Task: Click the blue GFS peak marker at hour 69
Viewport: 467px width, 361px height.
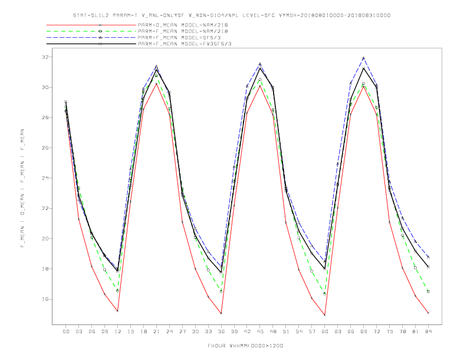Action: pyautogui.click(x=364, y=58)
